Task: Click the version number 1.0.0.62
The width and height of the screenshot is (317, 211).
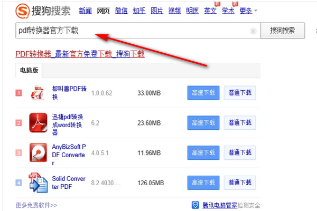Action: (x=101, y=93)
